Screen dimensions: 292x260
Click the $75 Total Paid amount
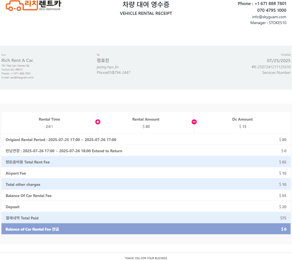click(x=283, y=218)
